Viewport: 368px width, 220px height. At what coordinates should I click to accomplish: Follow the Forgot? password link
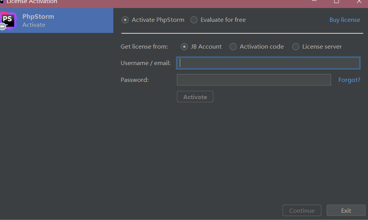click(x=349, y=80)
